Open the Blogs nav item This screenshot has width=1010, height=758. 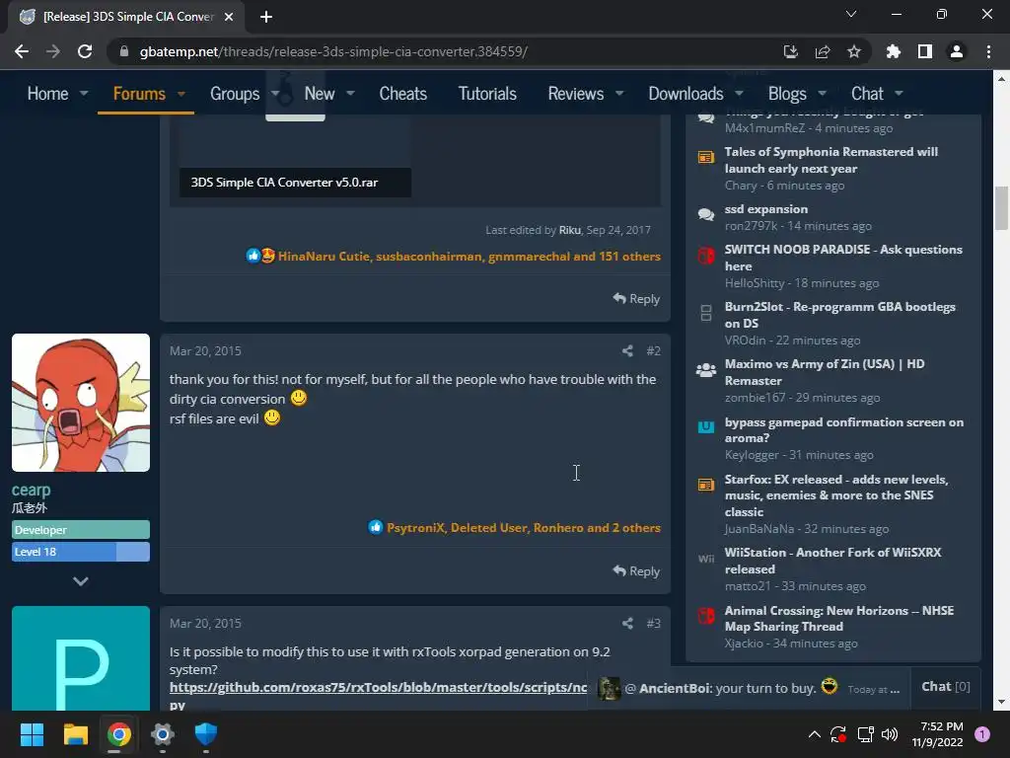click(787, 94)
